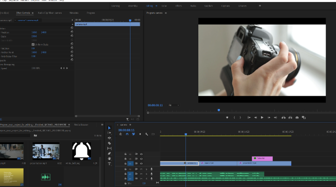Step back one frame in Program monitor
The image size is (336, 187).
pyautogui.click(x=255, y=117)
